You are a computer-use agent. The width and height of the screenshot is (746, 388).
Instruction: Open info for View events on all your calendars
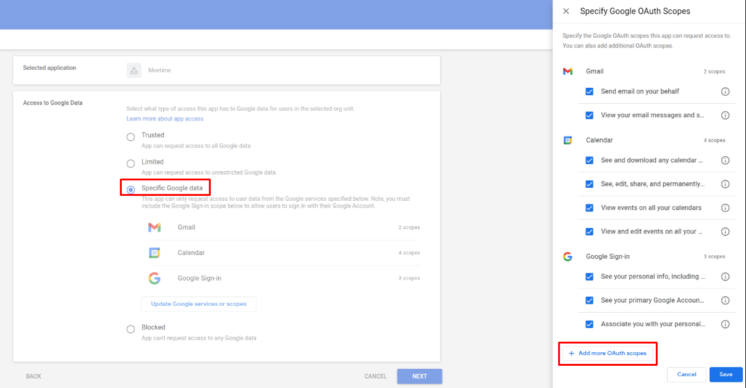click(726, 208)
